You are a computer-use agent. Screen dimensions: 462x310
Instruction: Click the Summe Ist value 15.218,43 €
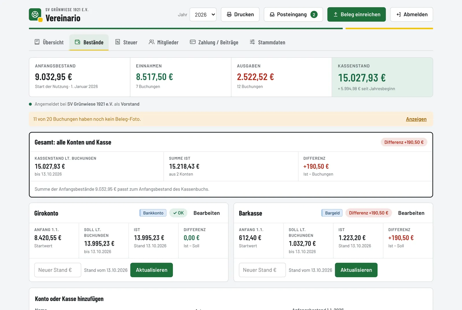(184, 166)
